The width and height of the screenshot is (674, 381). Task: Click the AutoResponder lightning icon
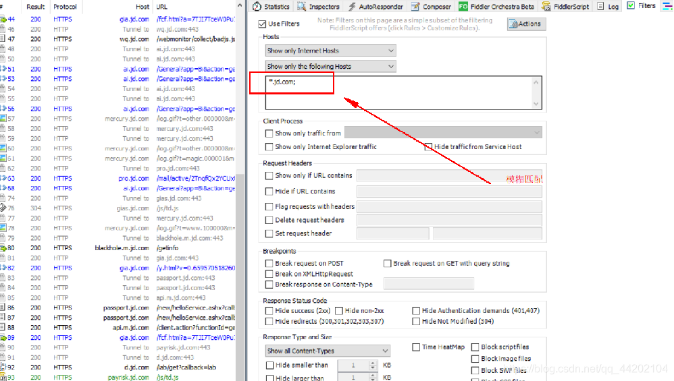352,7
